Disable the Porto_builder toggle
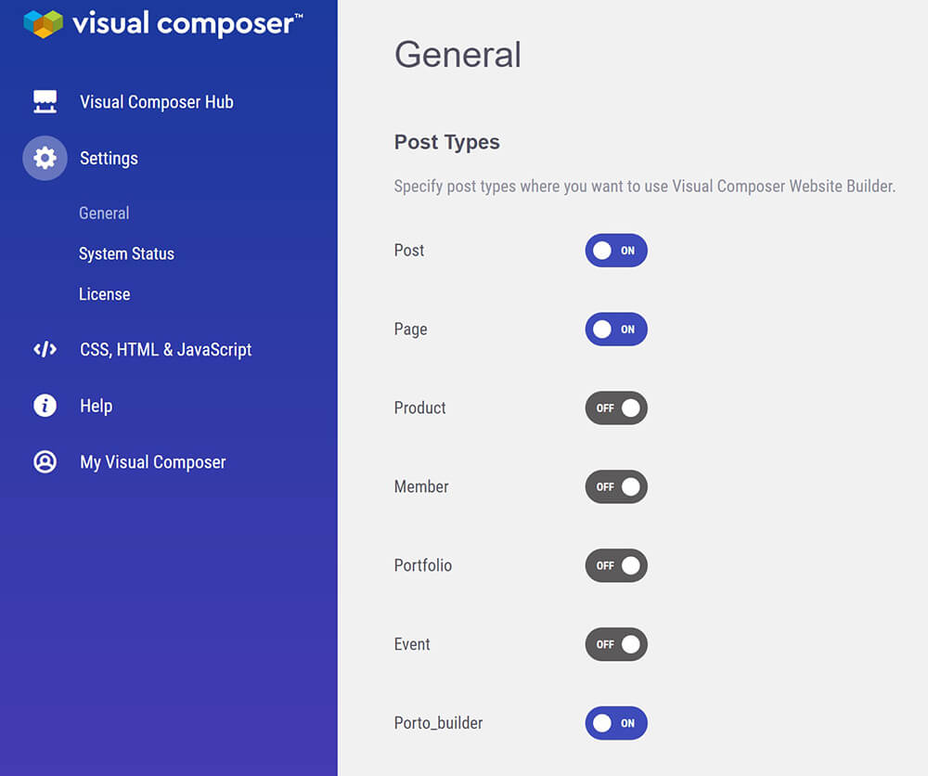Image resolution: width=928 pixels, height=776 pixels. 616,723
